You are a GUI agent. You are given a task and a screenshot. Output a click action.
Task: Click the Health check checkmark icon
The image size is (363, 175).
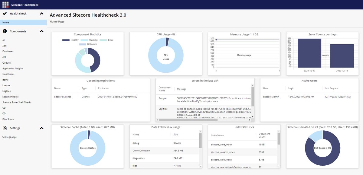[5, 14]
